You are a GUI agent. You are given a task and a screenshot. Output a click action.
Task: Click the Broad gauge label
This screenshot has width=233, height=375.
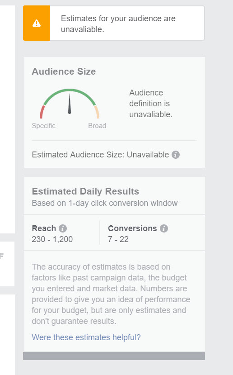point(97,126)
